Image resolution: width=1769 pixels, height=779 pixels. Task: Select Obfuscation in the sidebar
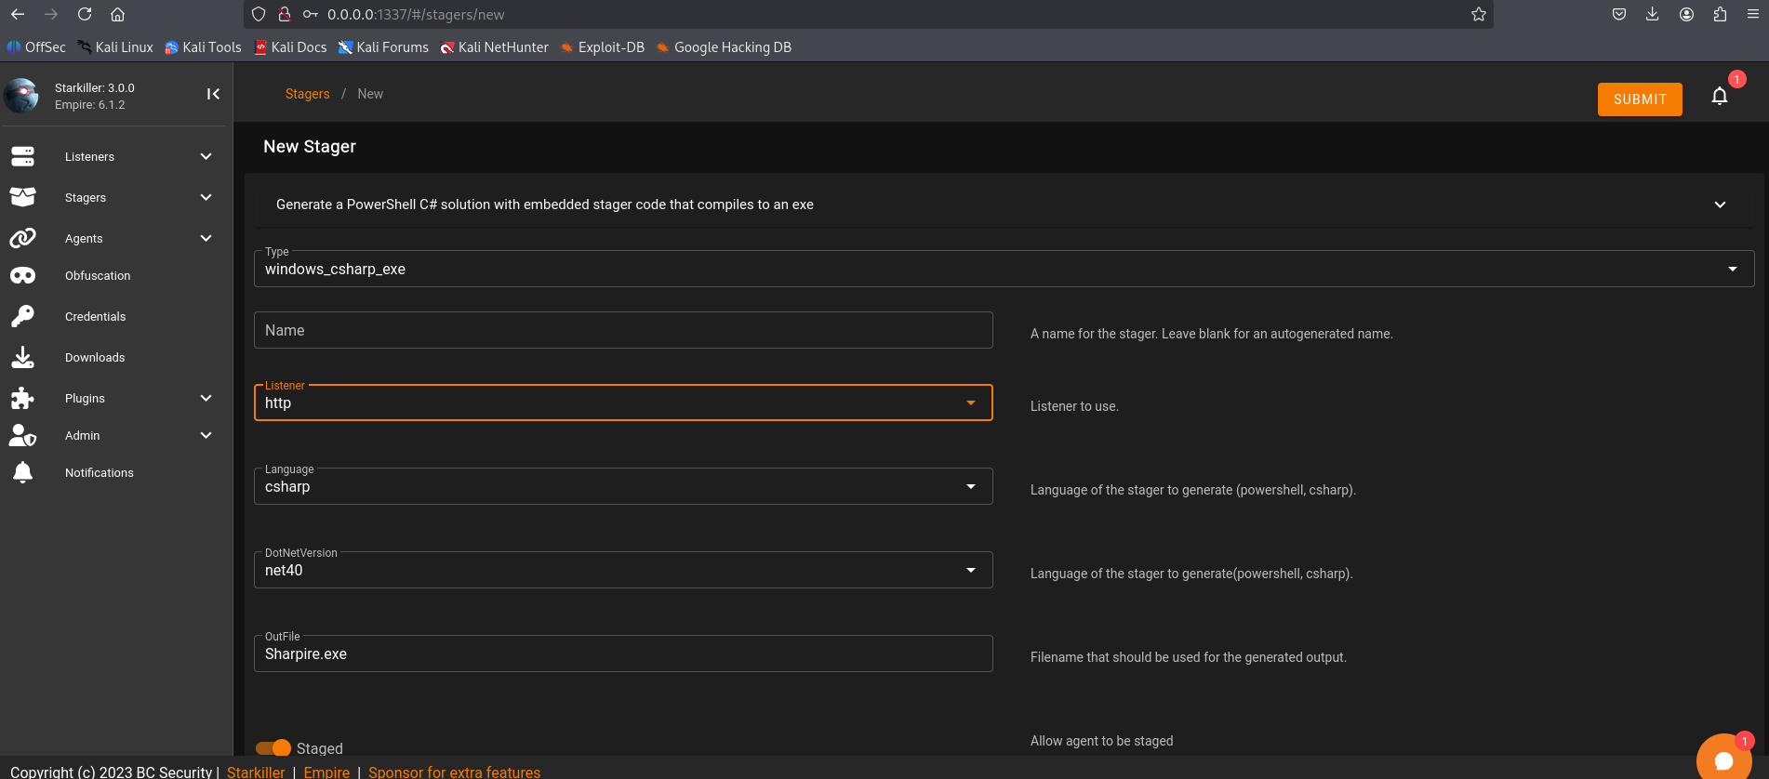pyautogui.click(x=98, y=275)
